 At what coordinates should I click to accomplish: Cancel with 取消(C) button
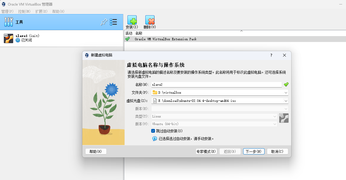pyautogui.click(x=277, y=152)
